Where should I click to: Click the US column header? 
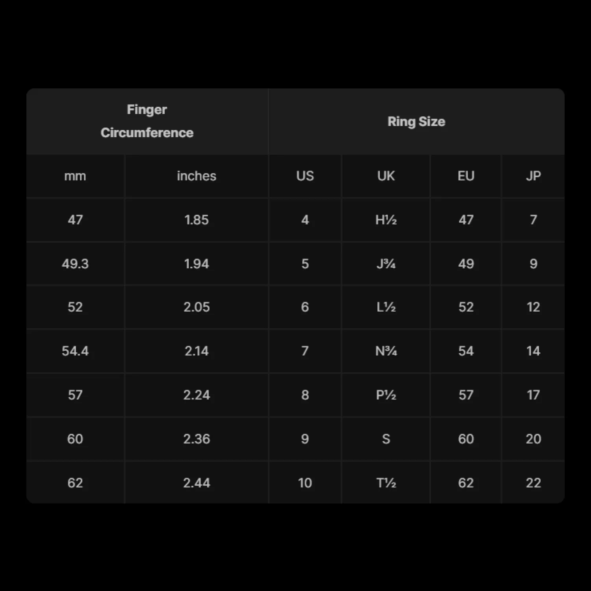[x=305, y=176]
